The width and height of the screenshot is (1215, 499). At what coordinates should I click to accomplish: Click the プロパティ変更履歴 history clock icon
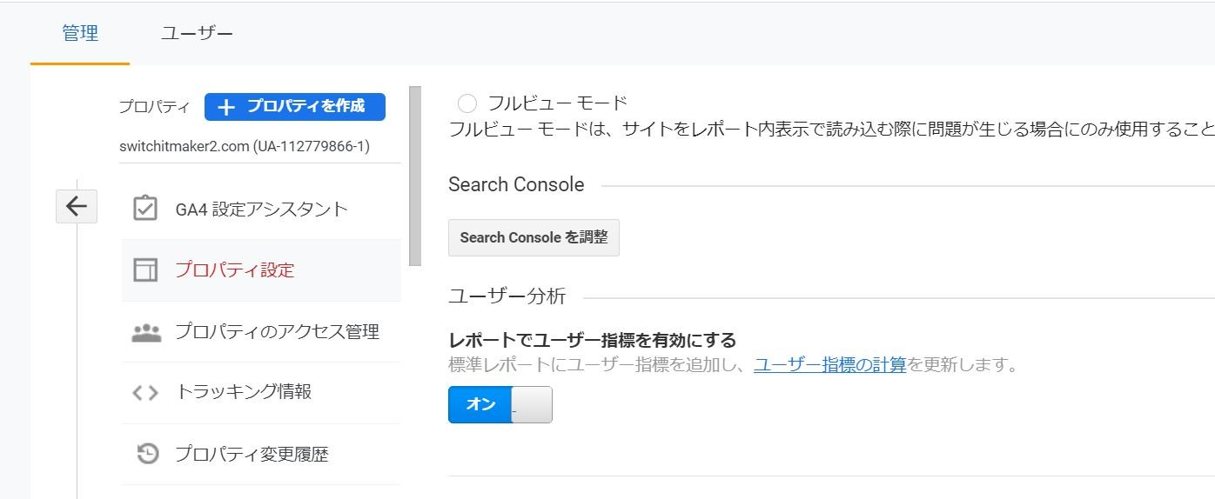click(x=148, y=454)
